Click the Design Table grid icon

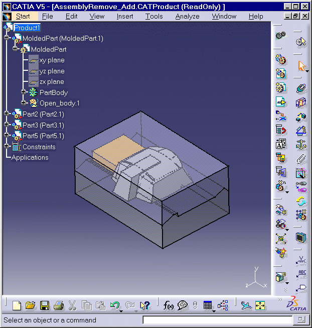208,305
